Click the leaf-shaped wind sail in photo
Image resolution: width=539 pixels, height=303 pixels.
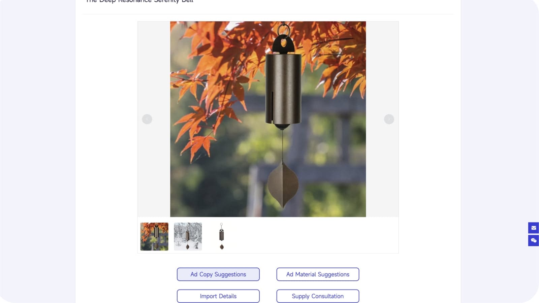282,184
